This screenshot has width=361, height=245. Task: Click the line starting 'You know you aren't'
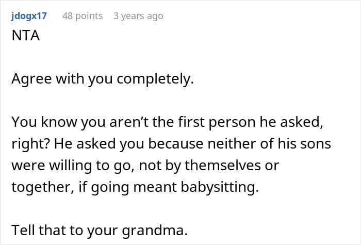168,122
